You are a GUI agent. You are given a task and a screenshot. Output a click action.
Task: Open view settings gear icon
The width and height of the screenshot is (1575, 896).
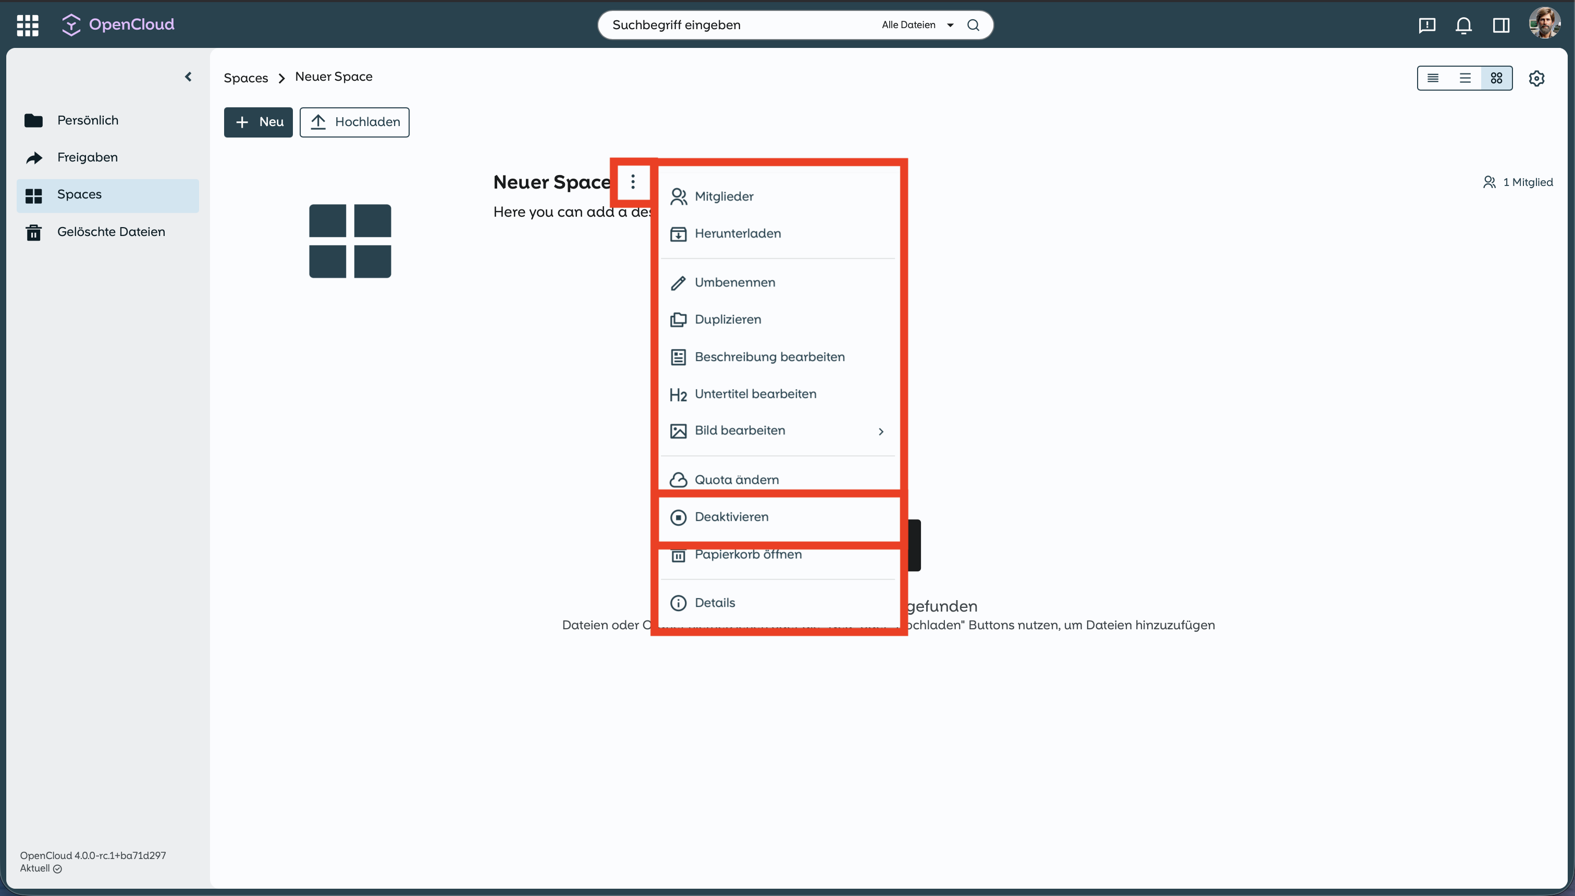pyautogui.click(x=1536, y=78)
